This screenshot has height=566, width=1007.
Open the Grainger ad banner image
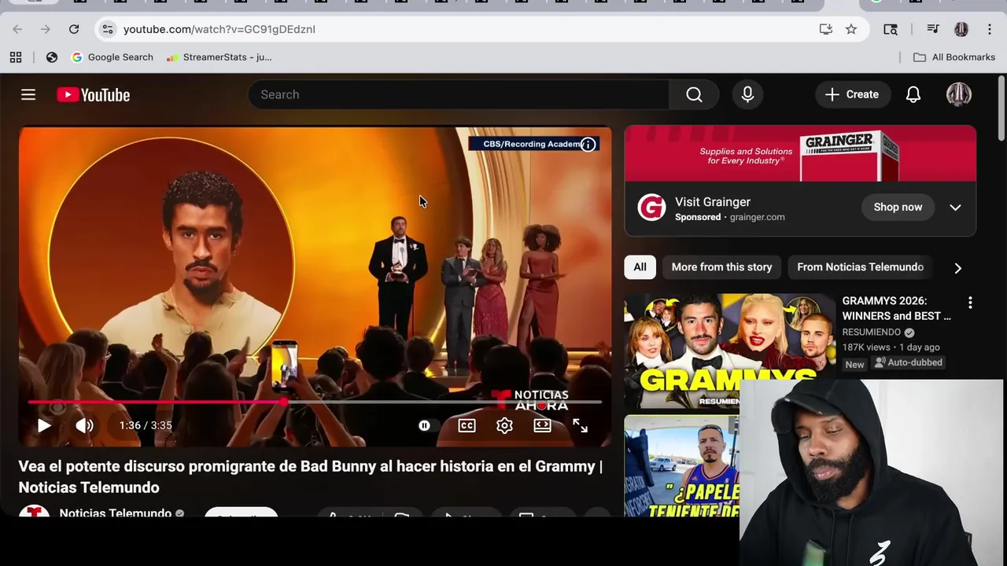[800, 153]
